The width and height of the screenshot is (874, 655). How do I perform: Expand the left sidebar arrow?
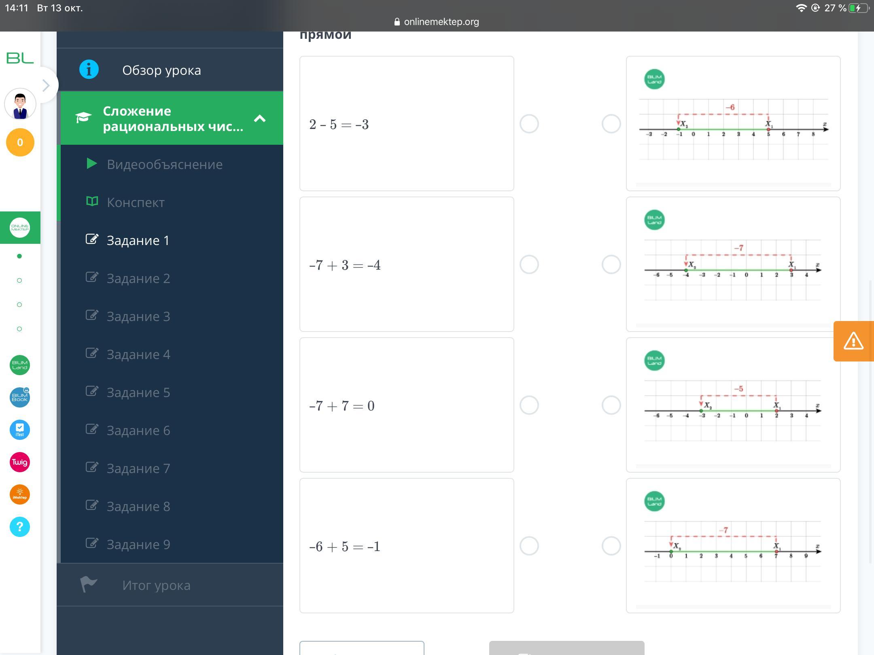(46, 85)
